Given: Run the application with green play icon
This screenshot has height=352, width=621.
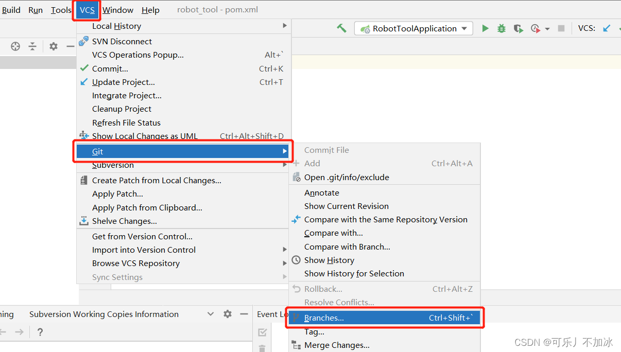Looking at the screenshot, I should point(485,28).
